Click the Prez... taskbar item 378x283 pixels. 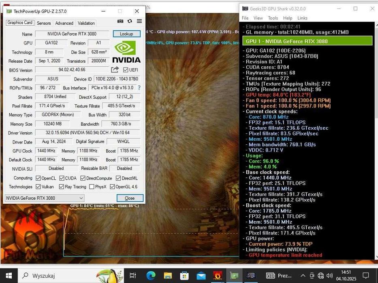(x=279, y=276)
